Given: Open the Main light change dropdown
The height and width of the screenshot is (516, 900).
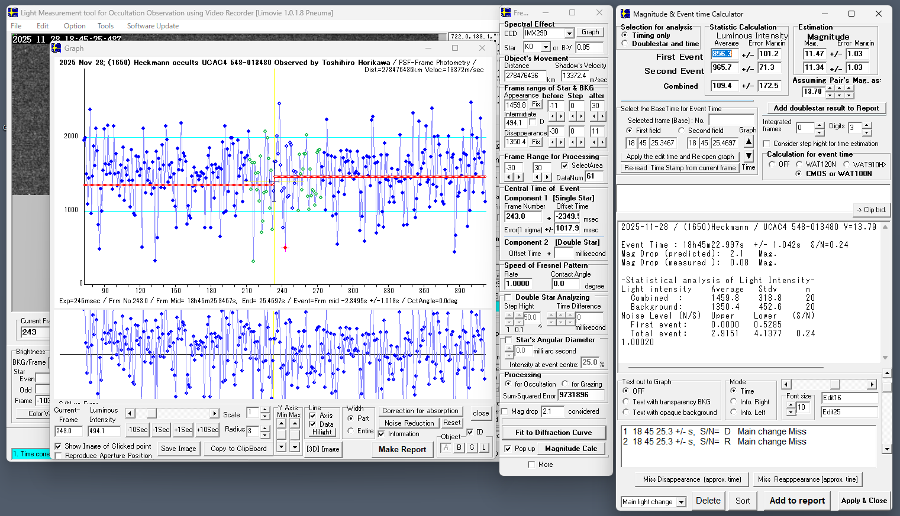Looking at the screenshot, I should pos(681,502).
